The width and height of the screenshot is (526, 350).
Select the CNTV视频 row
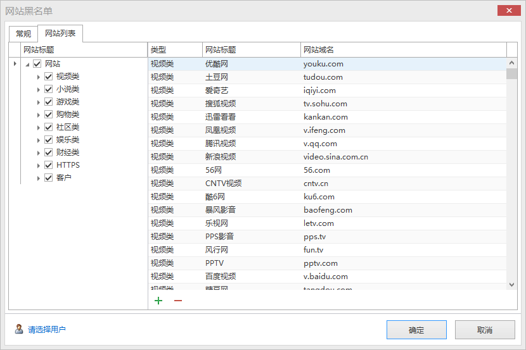point(327,184)
